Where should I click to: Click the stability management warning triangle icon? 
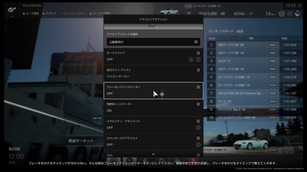pos(198,128)
